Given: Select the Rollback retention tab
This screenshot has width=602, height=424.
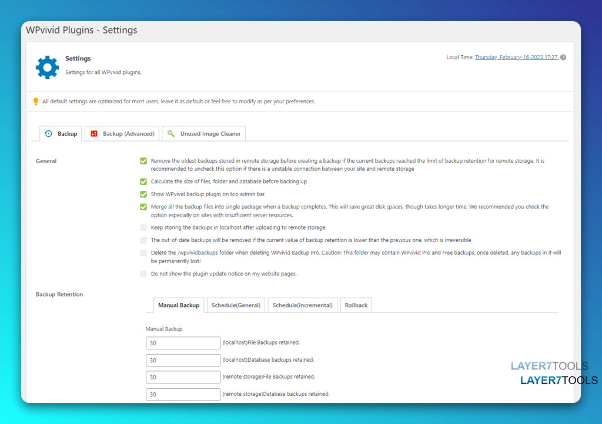Looking at the screenshot, I should (x=356, y=305).
